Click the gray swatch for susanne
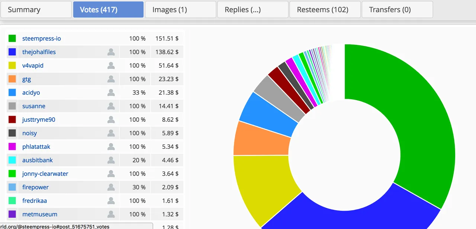This screenshot has width=476, height=229. (x=12, y=106)
